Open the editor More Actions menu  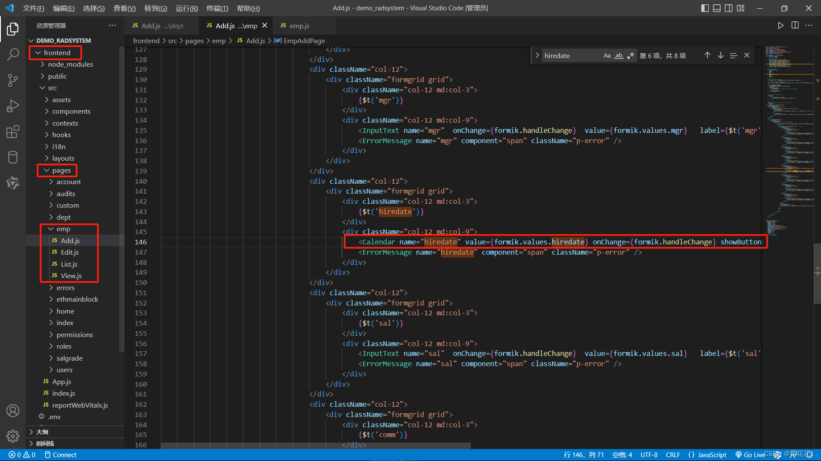[809, 26]
